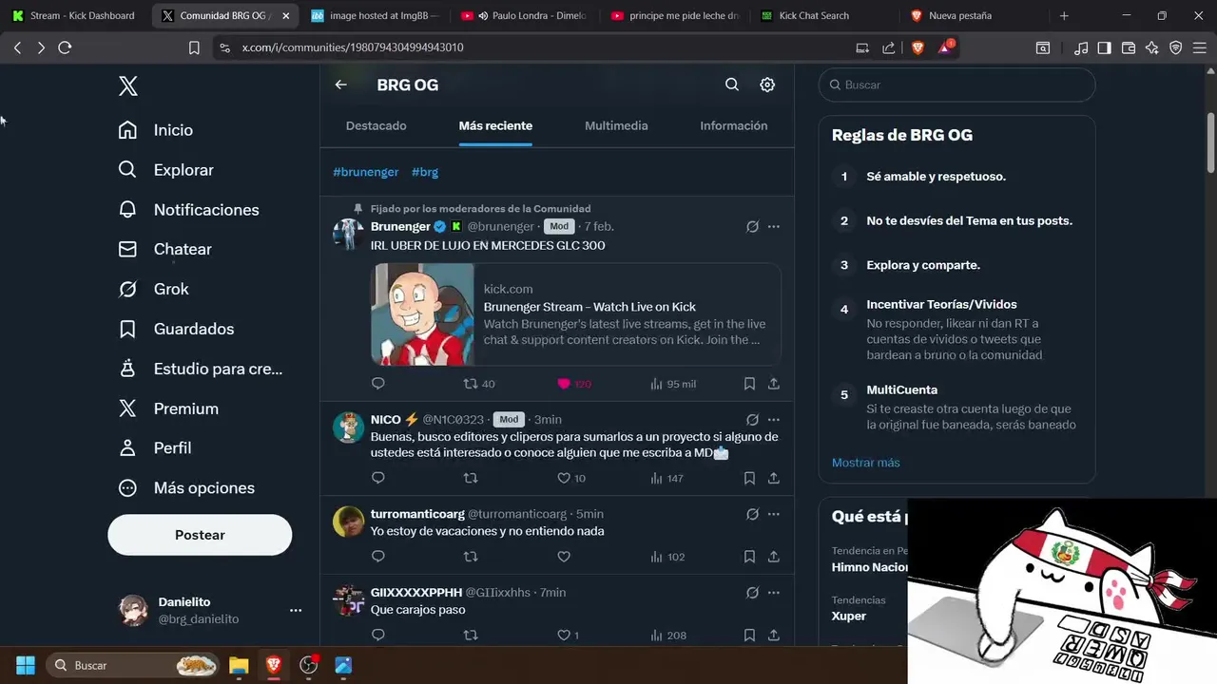Search within the BRG OG community
The width and height of the screenshot is (1217, 684).
732,85
